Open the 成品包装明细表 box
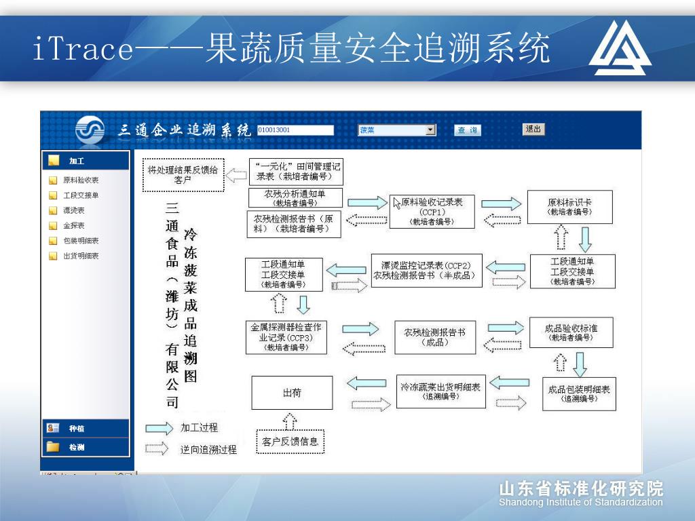 579,394
